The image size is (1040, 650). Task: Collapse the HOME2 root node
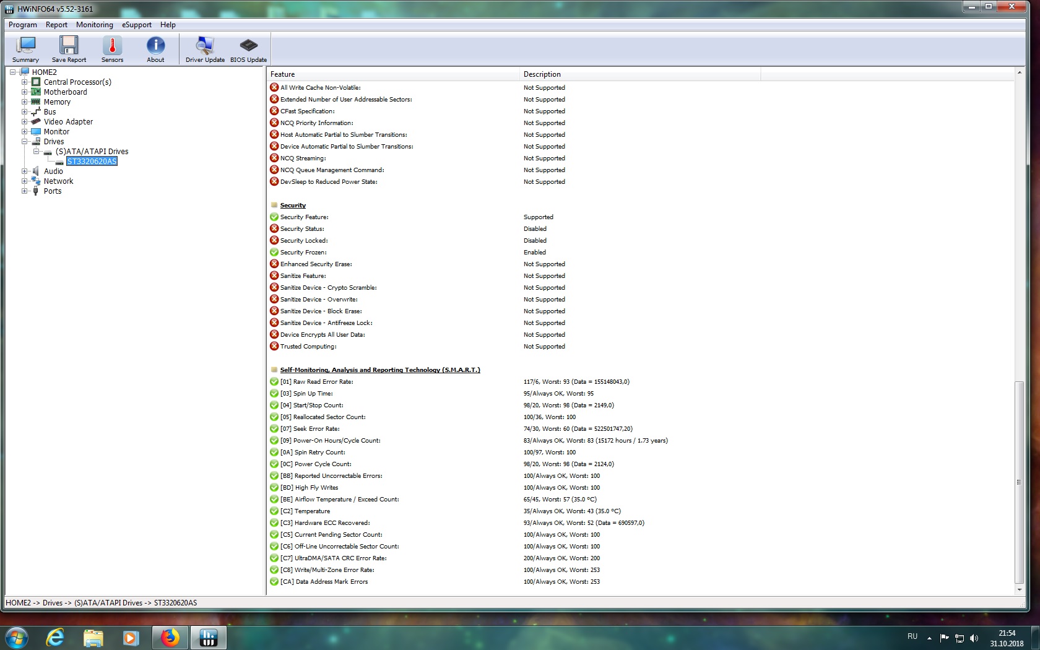click(x=12, y=72)
